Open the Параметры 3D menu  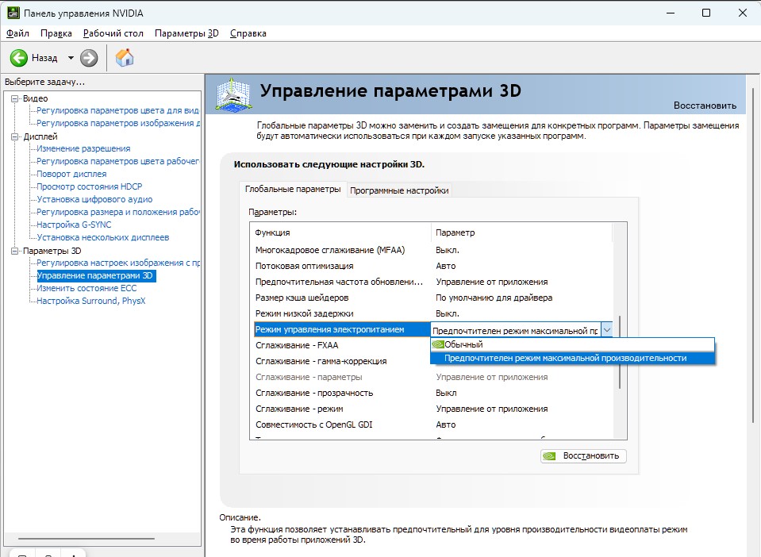[x=186, y=33]
